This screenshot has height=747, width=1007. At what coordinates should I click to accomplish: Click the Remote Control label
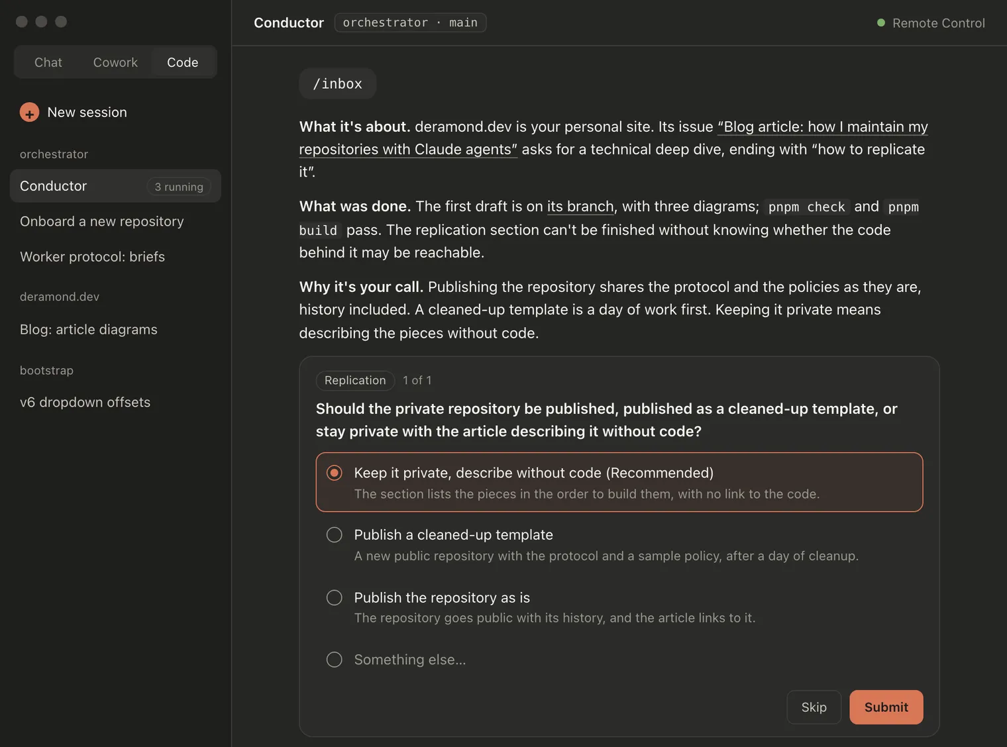pyautogui.click(x=939, y=23)
